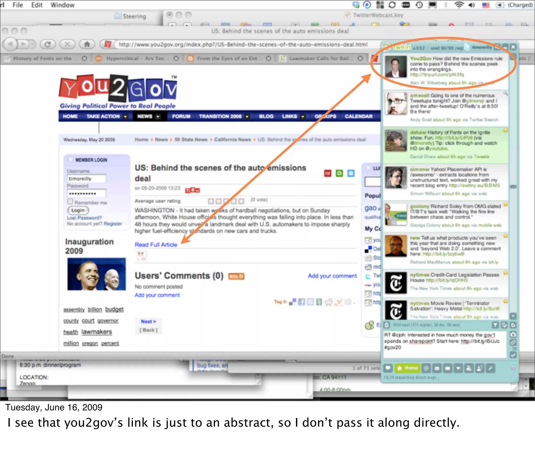Open the Window menu in the menu bar
This screenshot has width=535, height=469.
tap(62, 5)
